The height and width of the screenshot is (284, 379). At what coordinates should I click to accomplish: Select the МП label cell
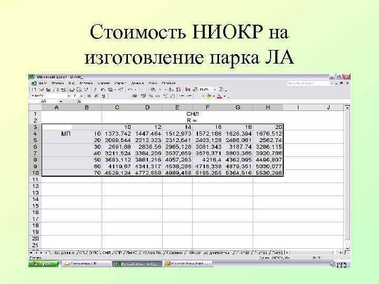tap(57, 134)
